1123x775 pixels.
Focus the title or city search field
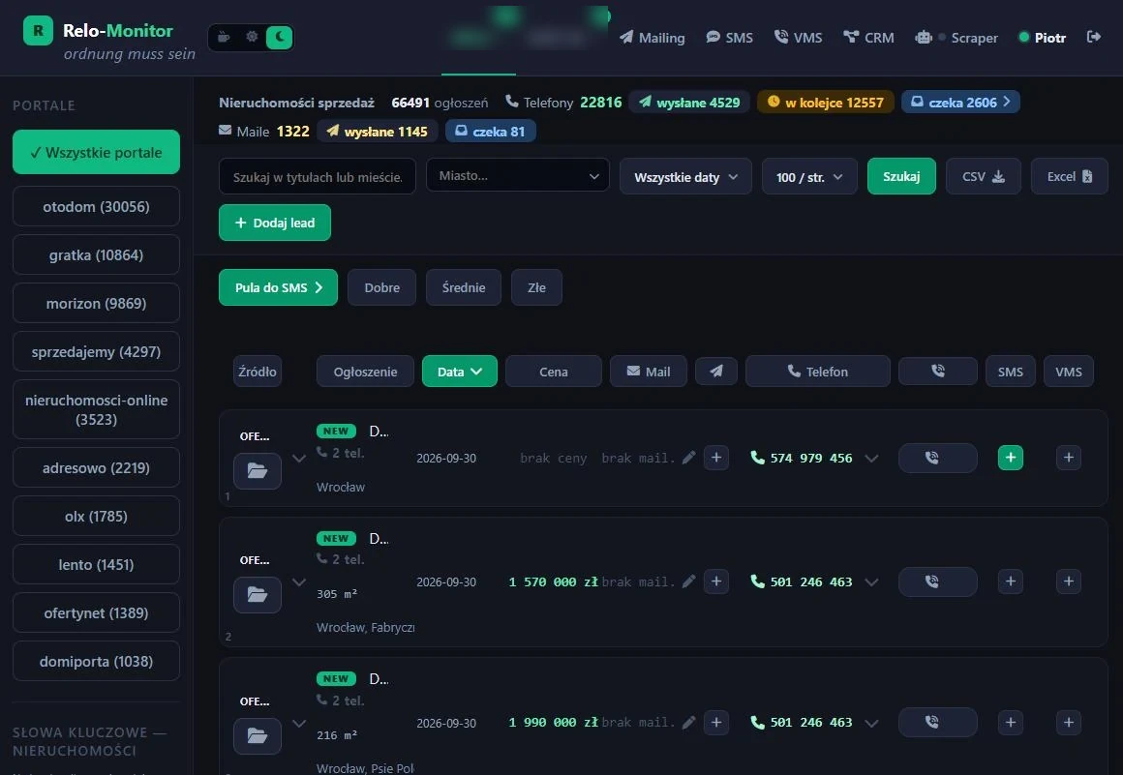click(x=318, y=176)
